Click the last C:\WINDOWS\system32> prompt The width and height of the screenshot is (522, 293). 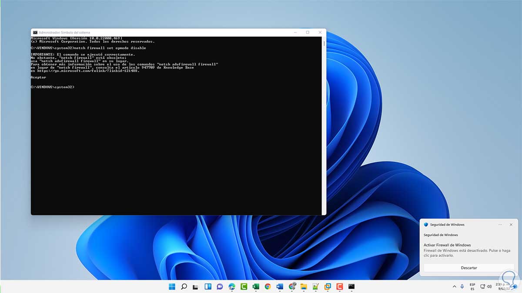(x=52, y=87)
